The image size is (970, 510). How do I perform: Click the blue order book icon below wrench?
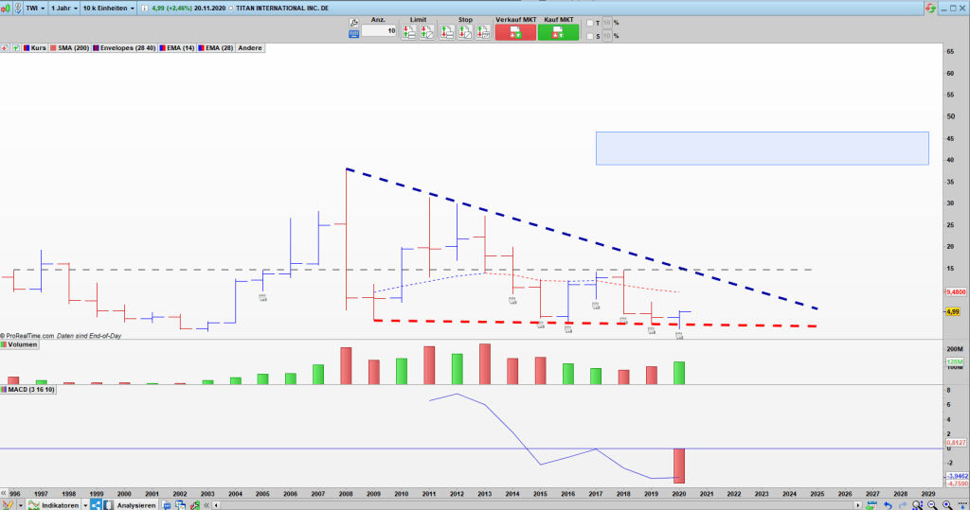coord(354,33)
